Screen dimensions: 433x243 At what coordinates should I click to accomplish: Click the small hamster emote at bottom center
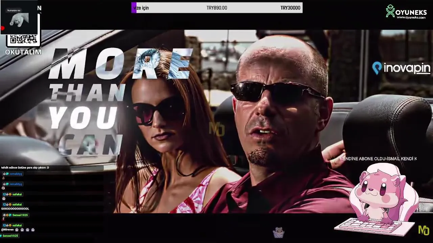click(x=278, y=232)
